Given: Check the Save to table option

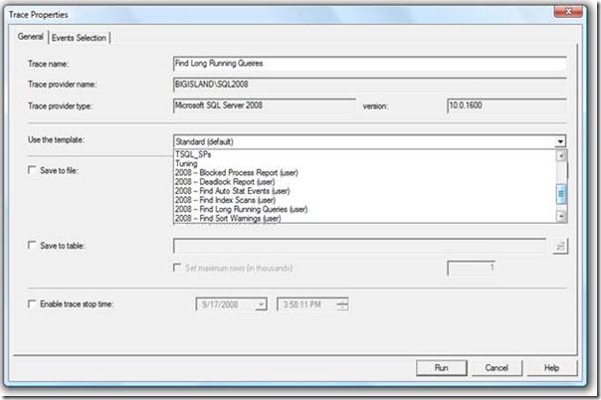Looking at the screenshot, I should 34,244.
